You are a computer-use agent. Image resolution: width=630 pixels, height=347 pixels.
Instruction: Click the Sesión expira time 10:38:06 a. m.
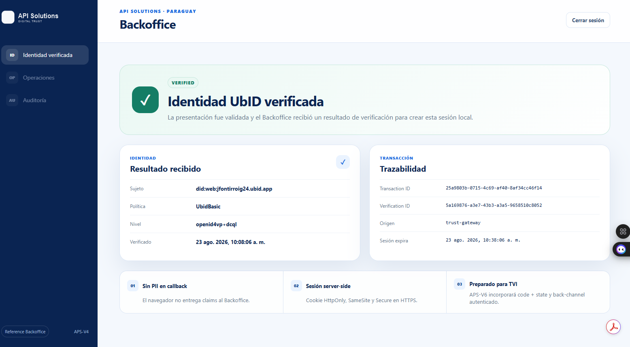point(483,240)
